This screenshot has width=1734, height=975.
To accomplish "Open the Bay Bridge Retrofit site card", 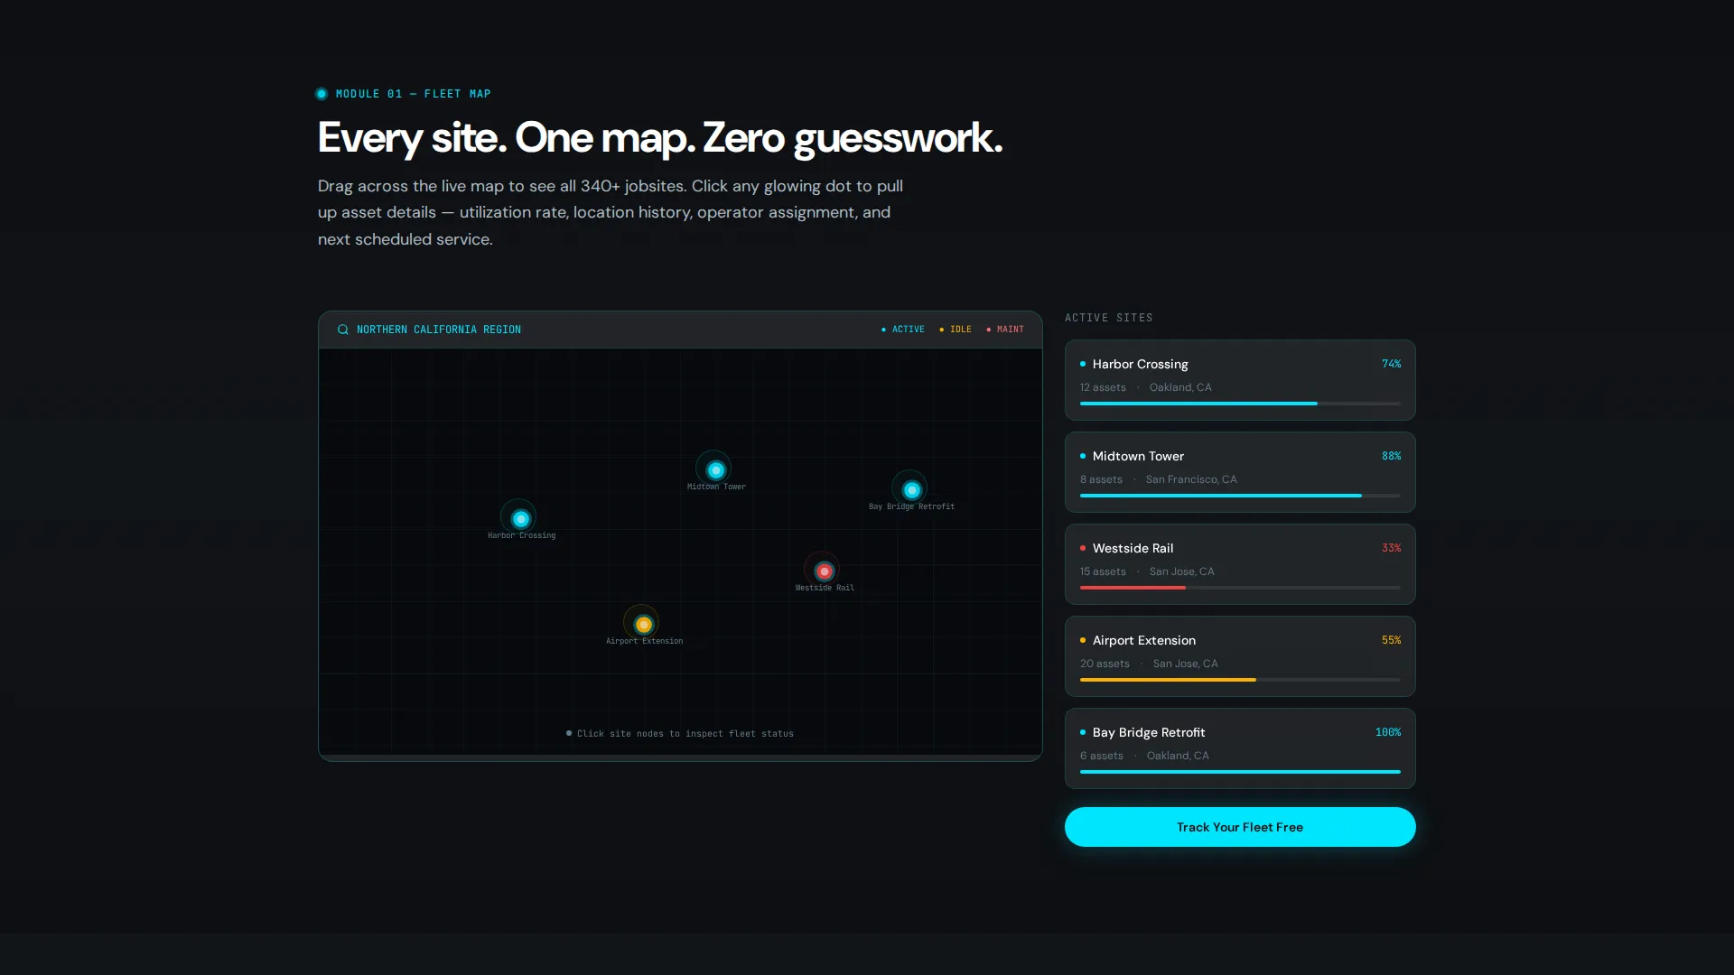I will pos(1240,748).
